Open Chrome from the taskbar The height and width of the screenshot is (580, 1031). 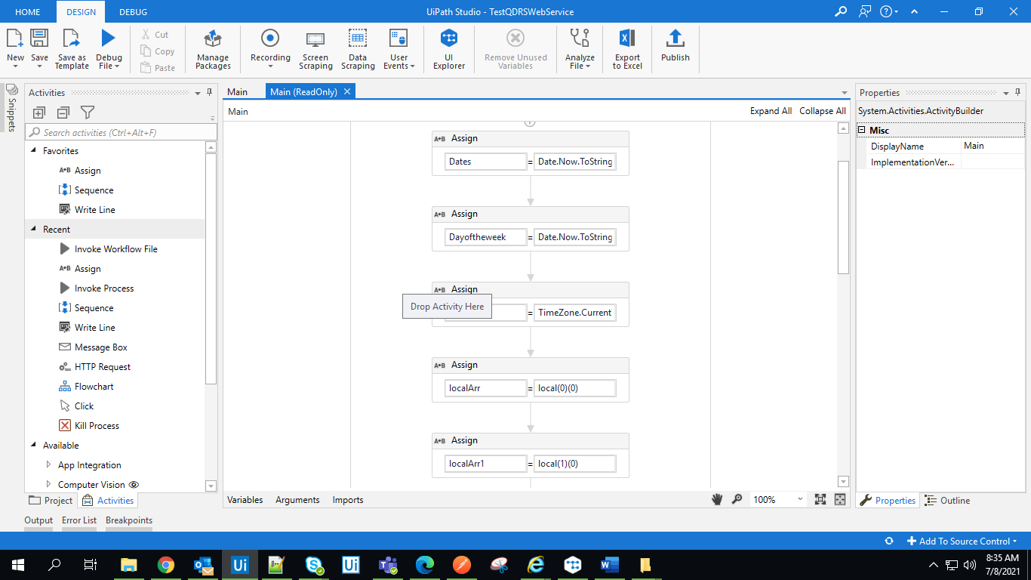[x=166, y=564]
